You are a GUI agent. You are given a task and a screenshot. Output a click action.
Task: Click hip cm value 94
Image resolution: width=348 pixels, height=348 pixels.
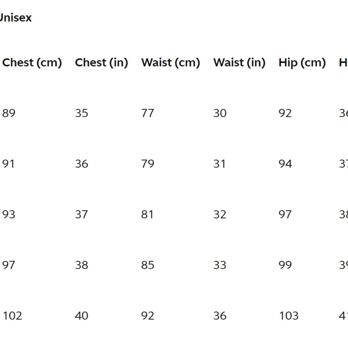[x=285, y=164]
